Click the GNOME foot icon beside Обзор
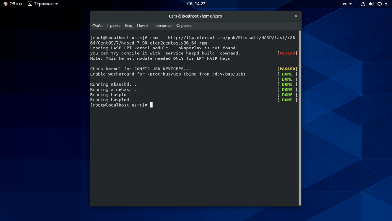Viewport: 392px width, 221px height. 5,4
